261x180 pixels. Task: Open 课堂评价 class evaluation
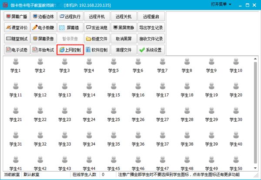click(17, 27)
